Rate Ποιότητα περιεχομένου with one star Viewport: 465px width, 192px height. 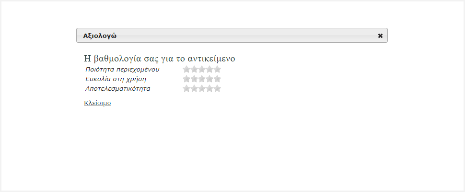[x=186, y=70]
